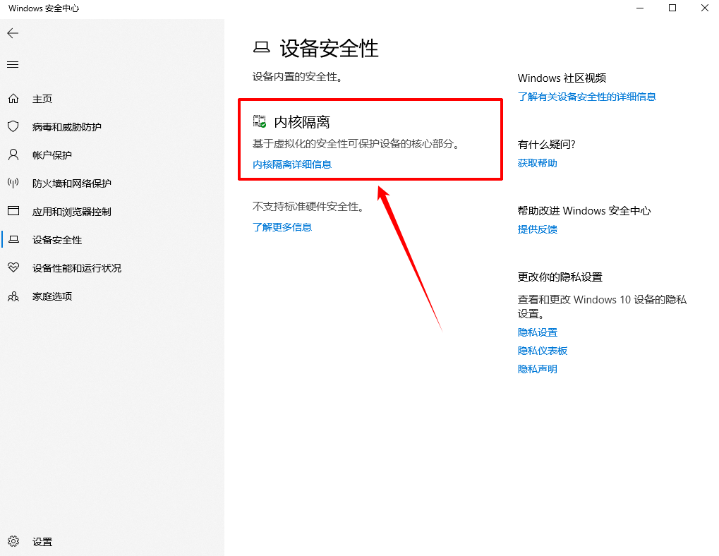
Task: Open 隐私仪表板 link
Action: coord(543,351)
